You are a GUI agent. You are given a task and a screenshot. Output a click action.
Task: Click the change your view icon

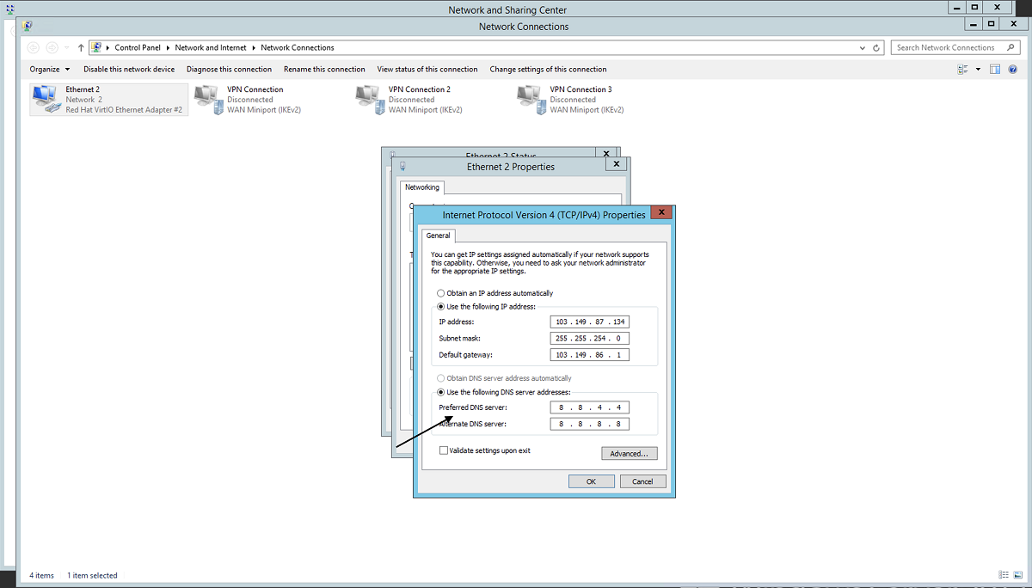click(962, 70)
